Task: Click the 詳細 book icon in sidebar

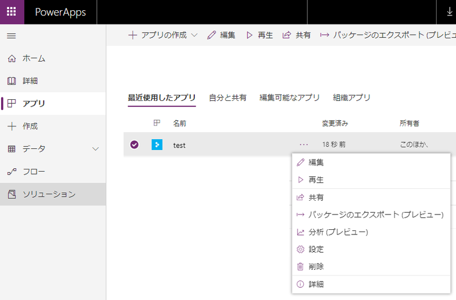Action: tap(11, 81)
